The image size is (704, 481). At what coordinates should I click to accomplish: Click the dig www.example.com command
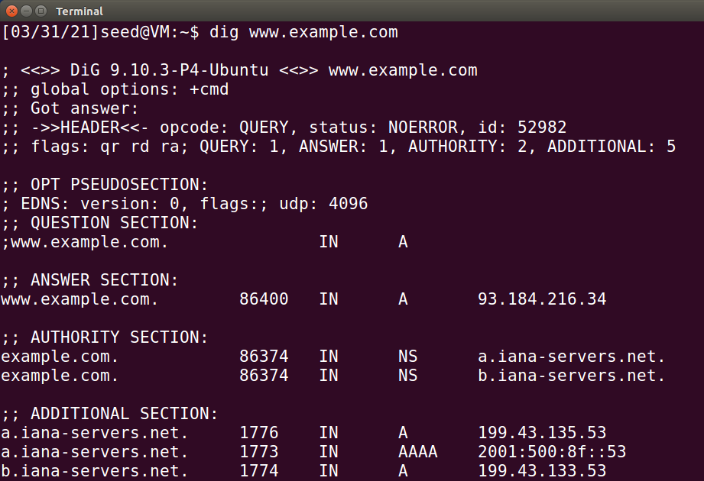[303, 32]
